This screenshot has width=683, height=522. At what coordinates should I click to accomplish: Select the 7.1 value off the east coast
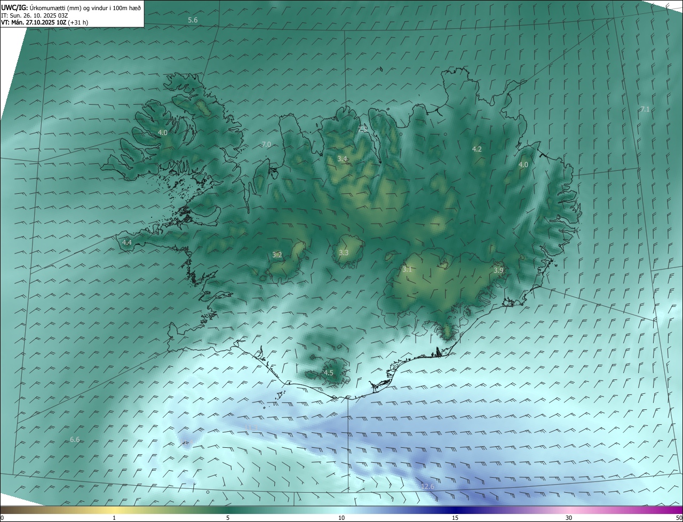(645, 109)
